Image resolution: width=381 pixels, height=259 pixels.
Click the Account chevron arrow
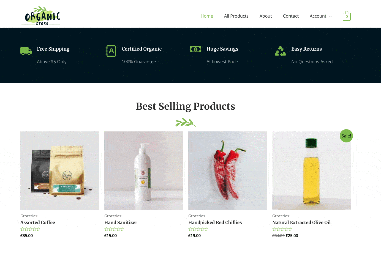[x=330, y=16]
